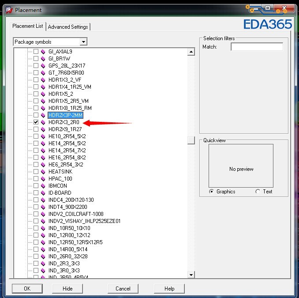Click the purple symbol icon beside HDR1X3_2_VF
Viewport: 299px width, 298px height.
(x=43, y=80)
